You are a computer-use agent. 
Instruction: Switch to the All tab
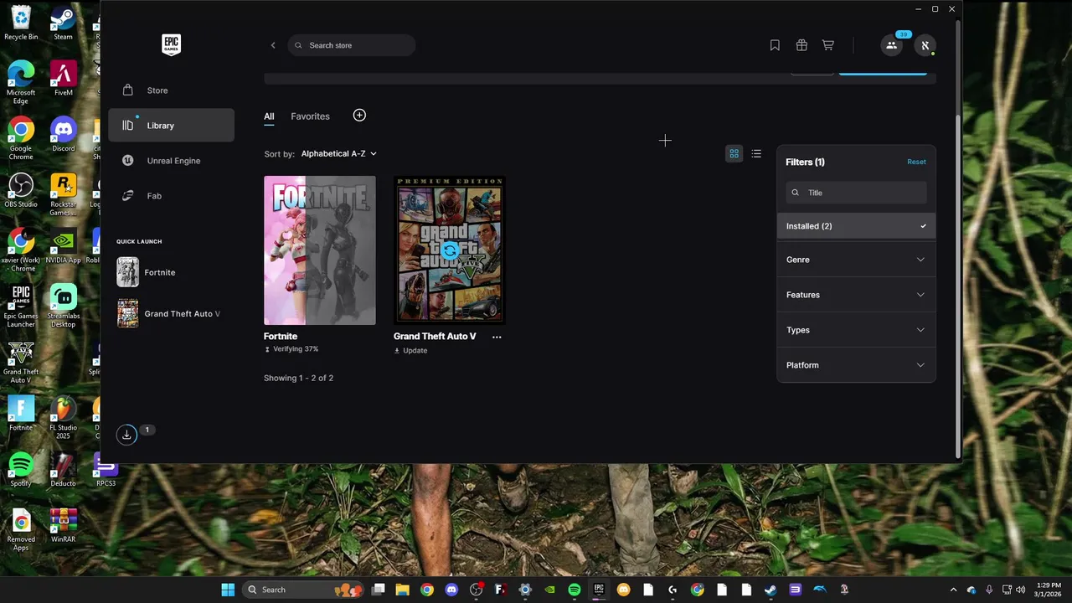[269, 116]
